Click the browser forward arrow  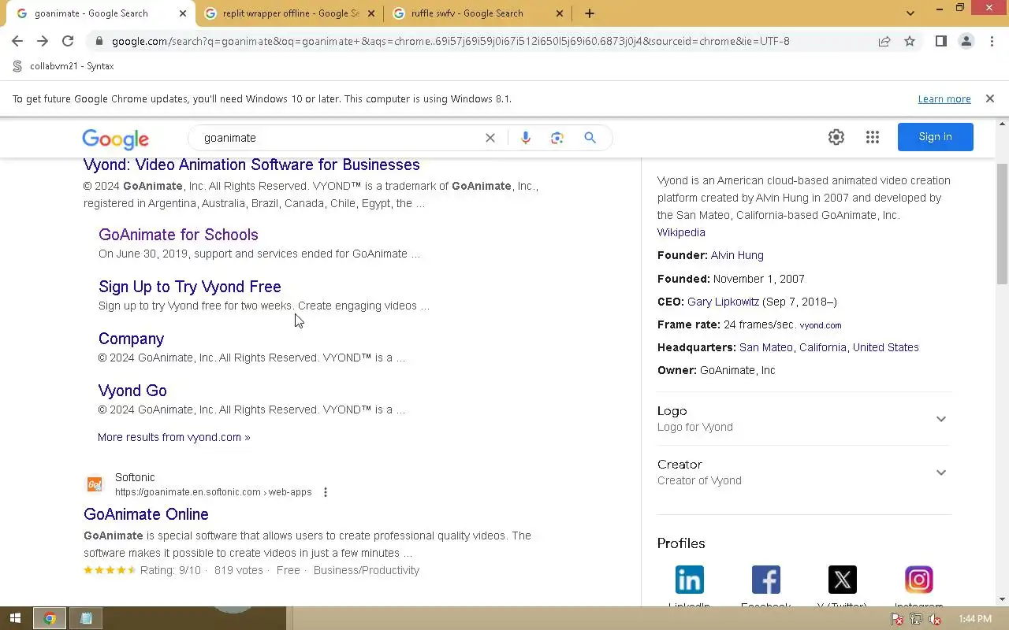click(43, 41)
